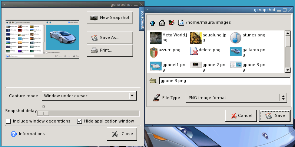Open the File Type format dropdown
This screenshot has width=295, height=147.
pos(236,98)
